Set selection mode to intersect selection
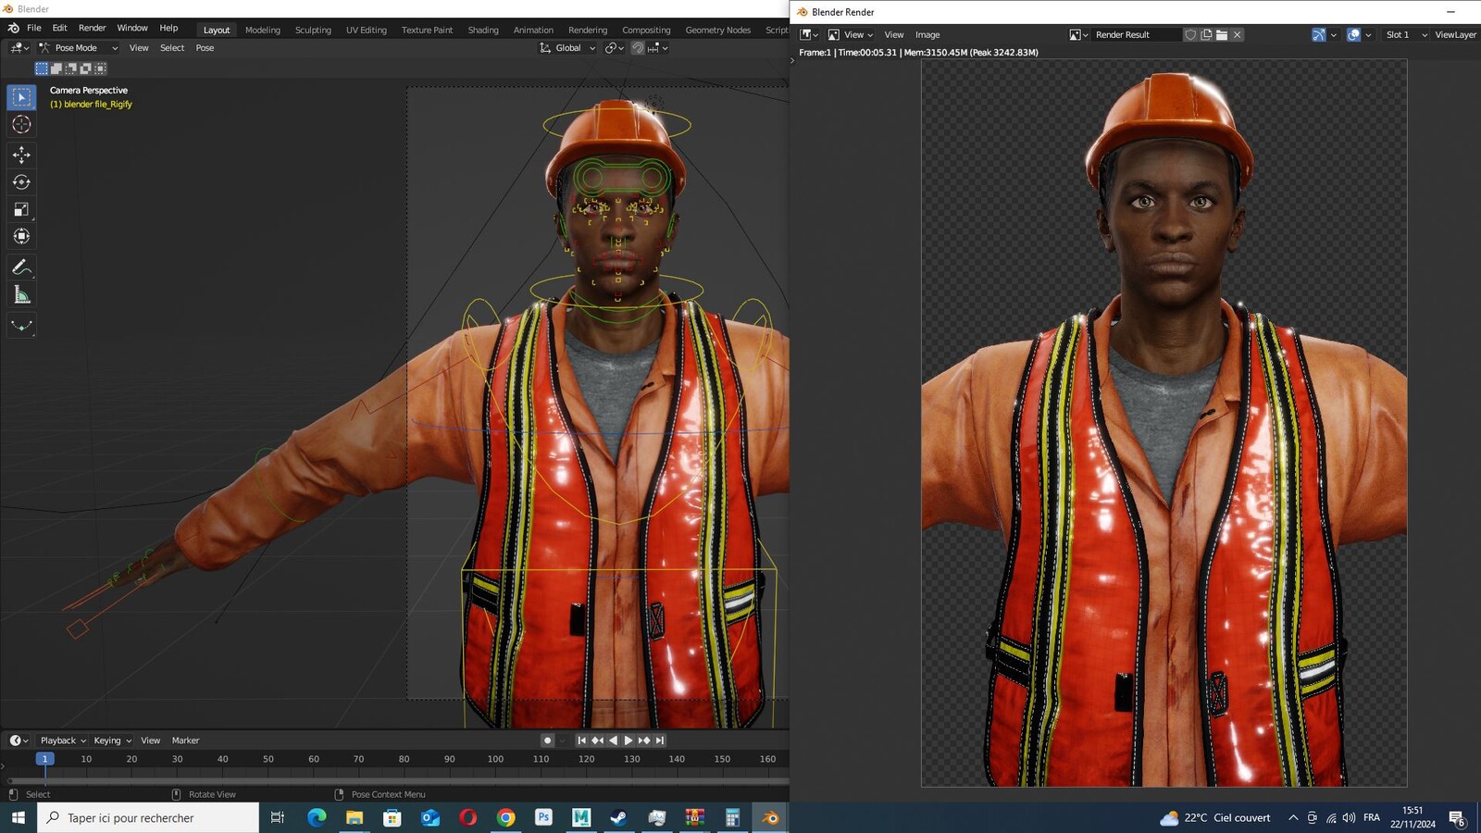Image resolution: width=1481 pixels, height=833 pixels. (x=101, y=68)
